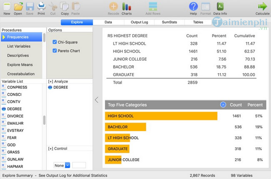Open the Help icon in toolbar
Screen dimensions: 271x179
click(x=193, y=7)
